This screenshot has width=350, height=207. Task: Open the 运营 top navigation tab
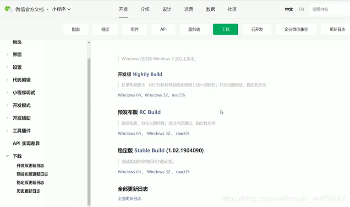[x=189, y=9]
